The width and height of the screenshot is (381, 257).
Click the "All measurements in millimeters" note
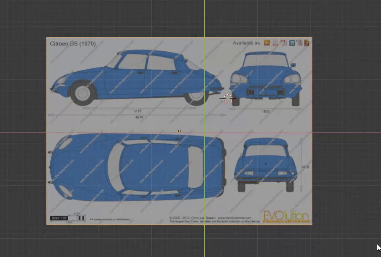(x=110, y=219)
